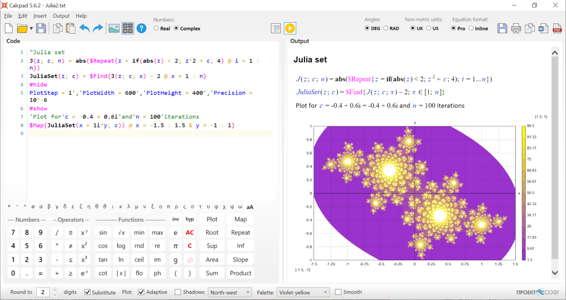The width and height of the screenshot is (566, 300).
Task: Export output to PDF
Action: point(557,28)
